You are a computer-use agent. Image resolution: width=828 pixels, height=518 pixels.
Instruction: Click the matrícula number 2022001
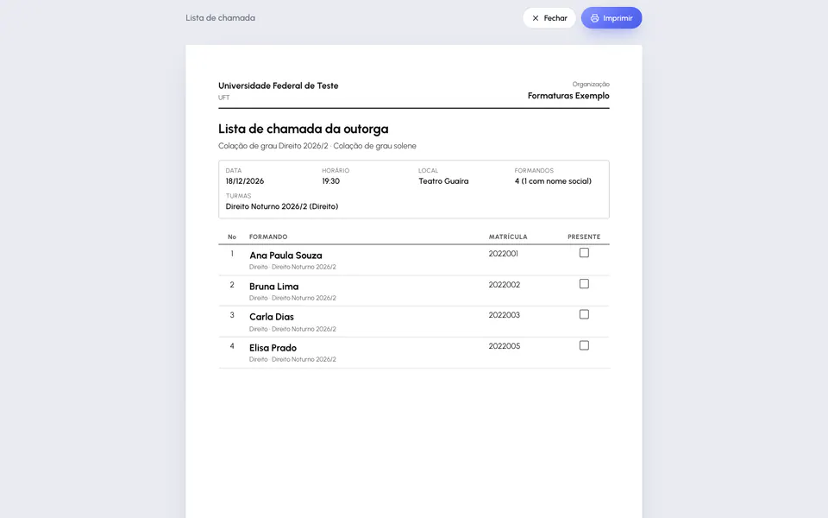pyautogui.click(x=503, y=254)
